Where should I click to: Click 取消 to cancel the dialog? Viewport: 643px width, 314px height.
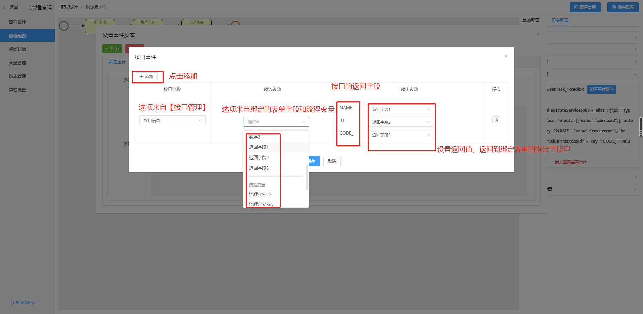click(x=332, y=161)
